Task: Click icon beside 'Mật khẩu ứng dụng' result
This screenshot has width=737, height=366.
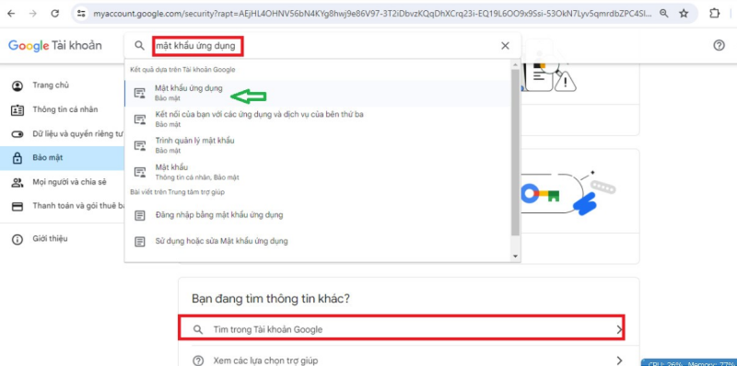Action: [140, 93]
